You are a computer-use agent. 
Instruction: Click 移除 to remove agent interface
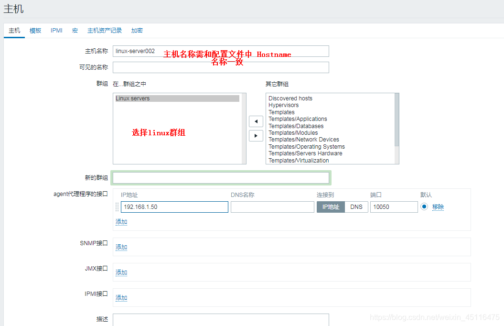pos(438,207)
